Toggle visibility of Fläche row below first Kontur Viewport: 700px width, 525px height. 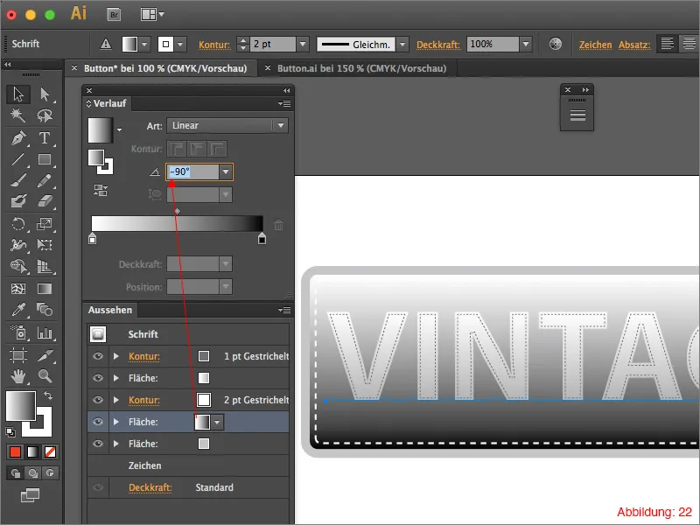coord(98,378)
